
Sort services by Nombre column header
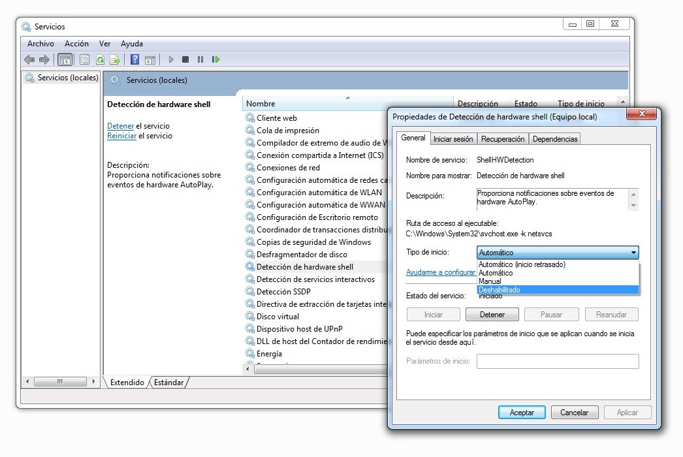[x=347, y=104]
